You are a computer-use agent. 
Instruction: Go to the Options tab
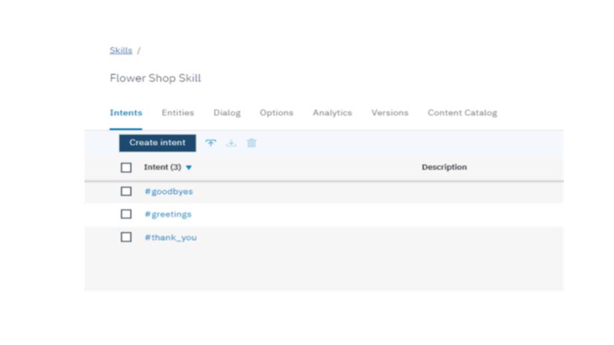(276, 113)
